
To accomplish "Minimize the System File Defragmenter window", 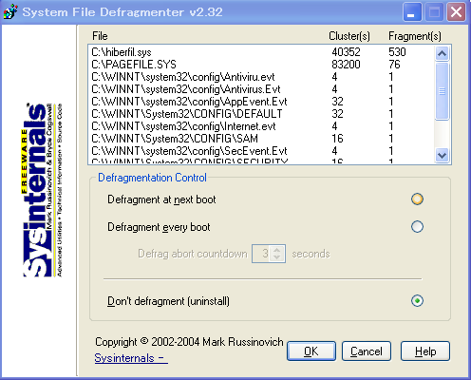I will 412,12.
